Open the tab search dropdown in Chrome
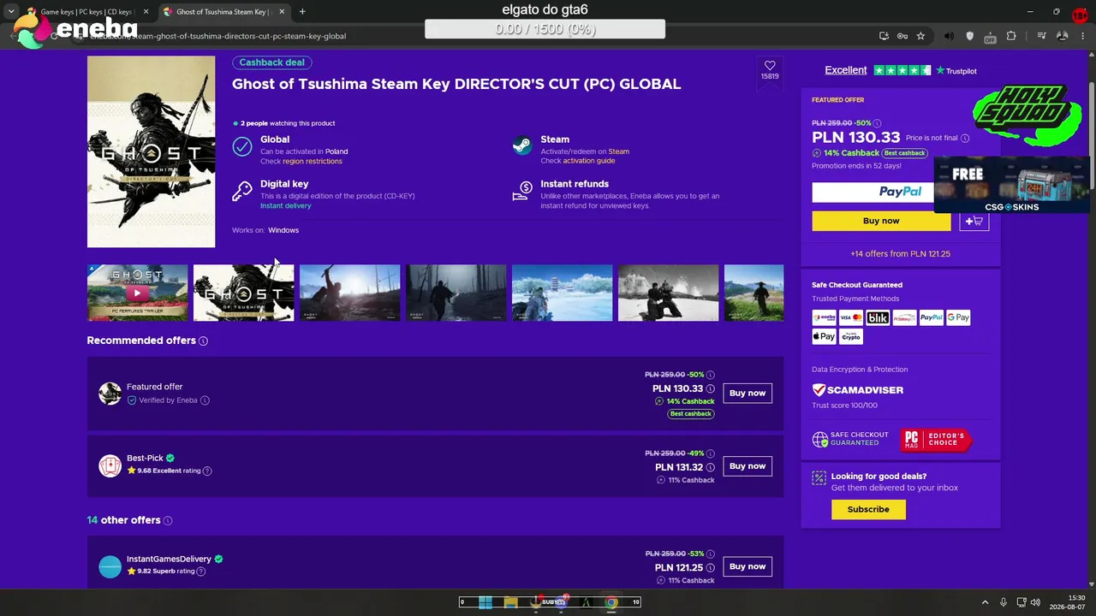1096x616 pixels. pos(11,12)
